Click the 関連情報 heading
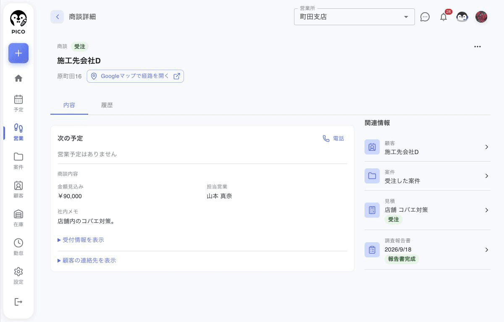Viewport: 504px width, 322px height. (377, 123)
